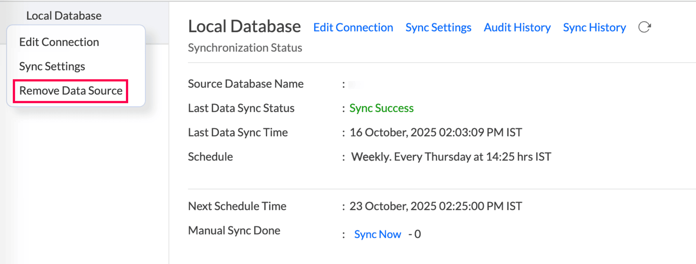Click the 16 October 2025 sync time value
Viewport: 696px width, 264px height.
click(435, 132)
